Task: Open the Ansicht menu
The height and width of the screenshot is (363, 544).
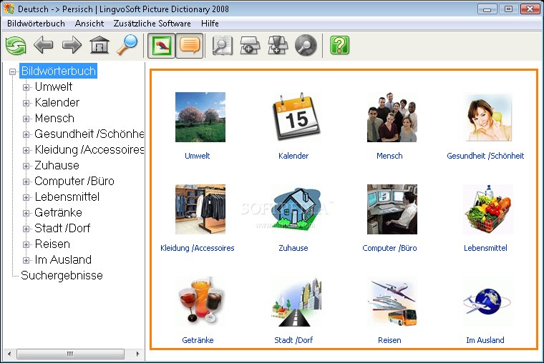Action: 89,24
